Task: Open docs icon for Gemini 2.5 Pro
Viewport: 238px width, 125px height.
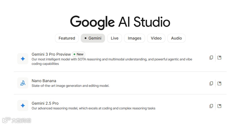Action: pos(219,106)
